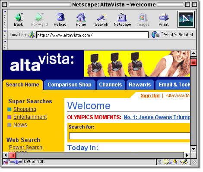Click the horizontal scrollbar right arrow
The image size is (203, 172).
tap(187, 155)
